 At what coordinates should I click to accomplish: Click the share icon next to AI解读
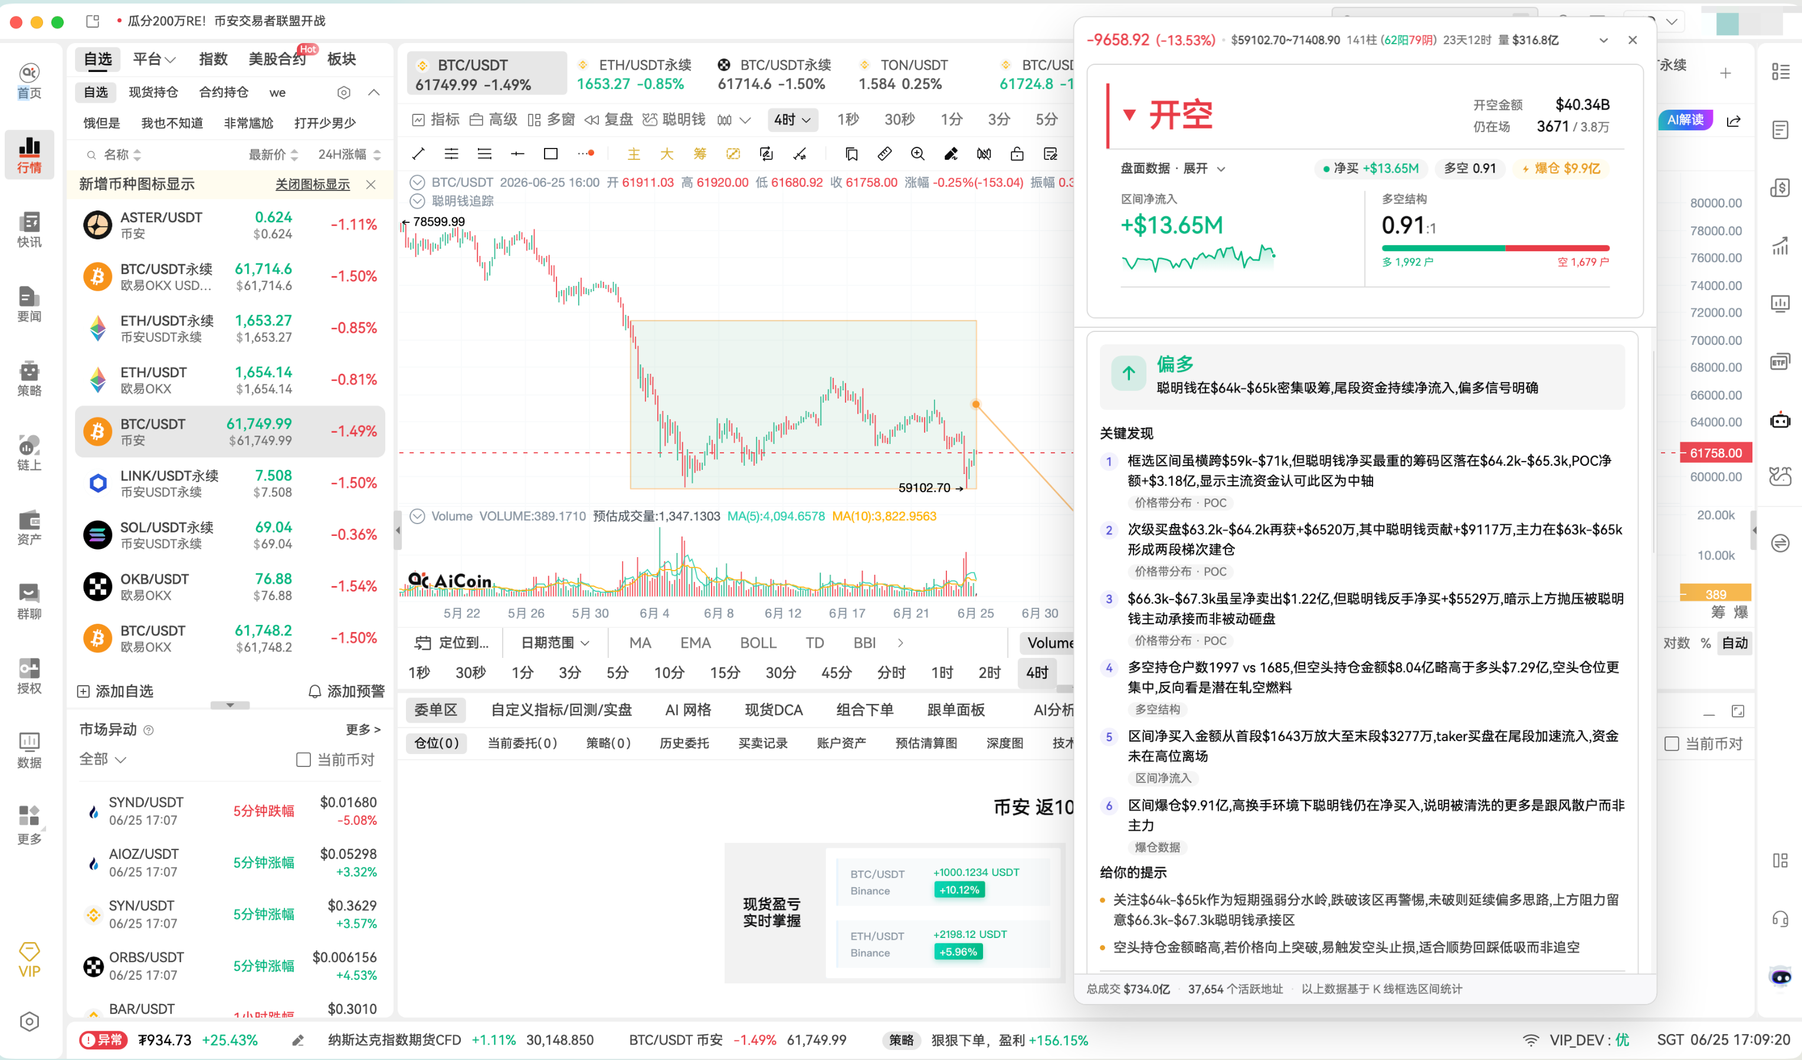click(1734, 121)
